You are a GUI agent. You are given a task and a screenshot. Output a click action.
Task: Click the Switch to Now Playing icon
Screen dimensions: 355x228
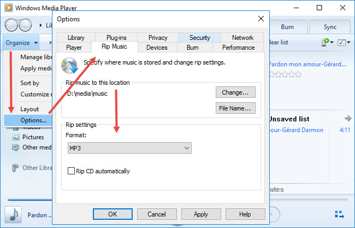(339, 214)
